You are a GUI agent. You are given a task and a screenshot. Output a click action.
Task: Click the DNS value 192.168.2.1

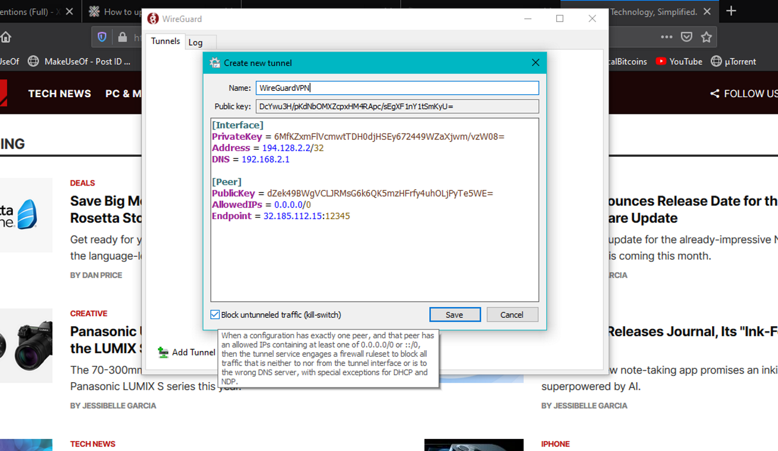coord(266,160)
